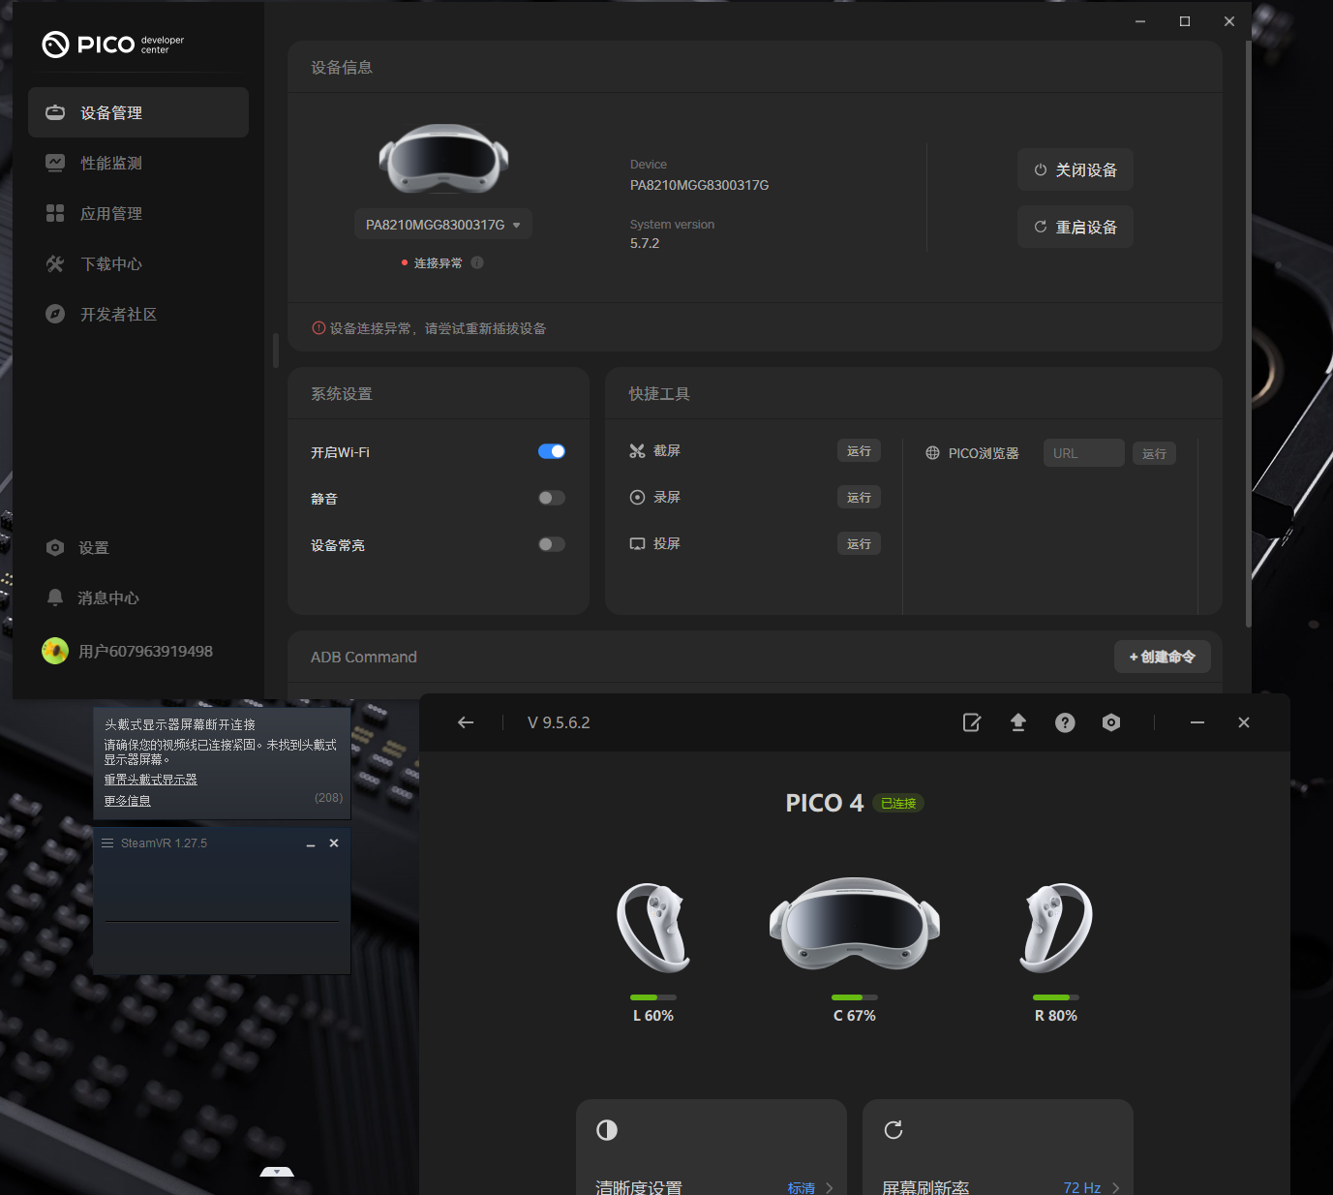Click the PICO developer center logo
The image size is (1333, 1195).
point(113,45)
